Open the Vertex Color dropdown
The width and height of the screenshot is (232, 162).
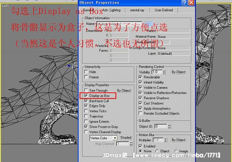(115, 138)
